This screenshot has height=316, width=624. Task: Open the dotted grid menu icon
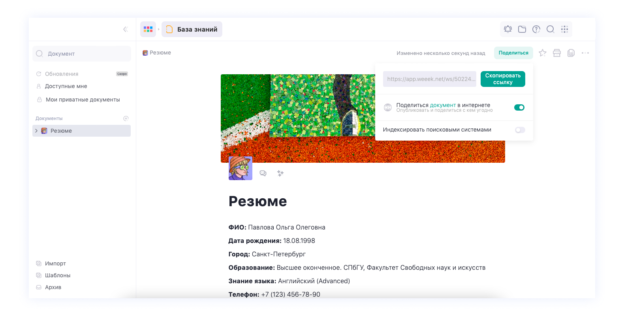click(x=565, y=29)
